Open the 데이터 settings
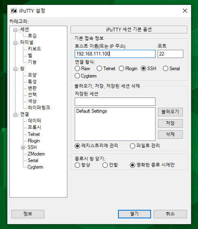The height and width of the screenshot is (229, 198). coord(34,121)
